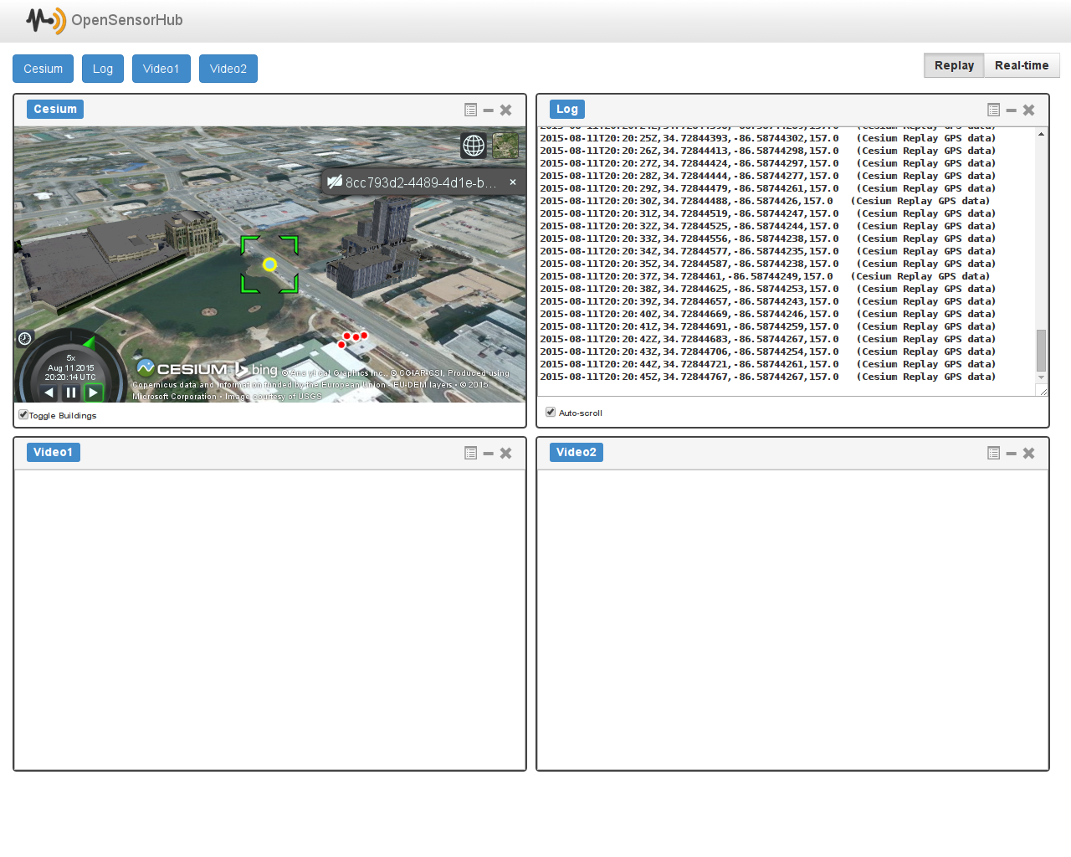The height and width of the screenshot is (857, 1071).
Task: Click the Cesium logo in map credits
Action: click(182, 369)
